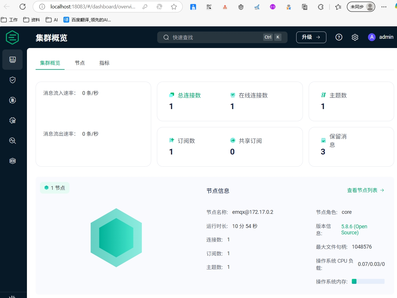This screenshot has width=397, height=298.
Task: Open the diagnose tools sidebar icon
Action: (x=12, y=141)
